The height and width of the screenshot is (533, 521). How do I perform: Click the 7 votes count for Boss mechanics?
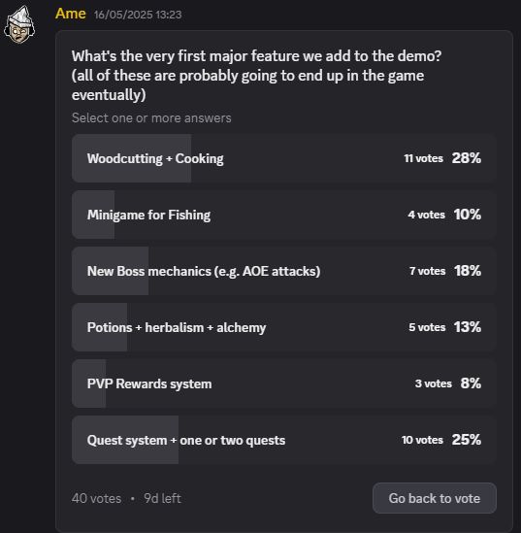[427, 271]
